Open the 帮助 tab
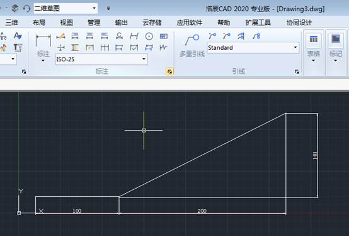The image size is (349, 236). (x=224, y=23)
